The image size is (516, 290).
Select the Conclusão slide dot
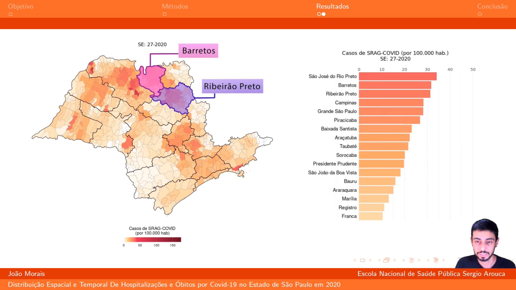[480, 14]
